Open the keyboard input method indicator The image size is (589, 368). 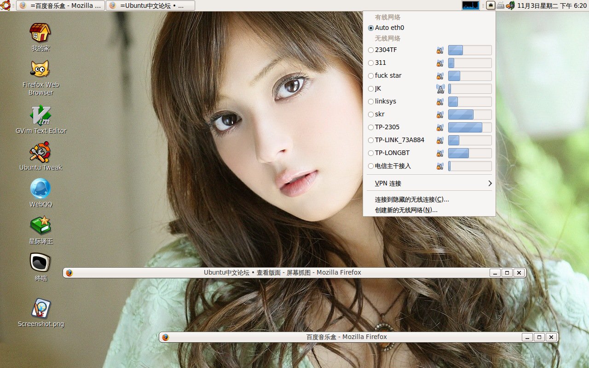pos(500,6)
